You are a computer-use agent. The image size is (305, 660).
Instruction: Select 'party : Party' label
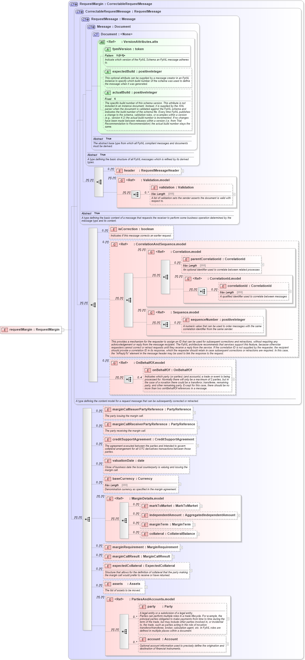tap(160, 606)
